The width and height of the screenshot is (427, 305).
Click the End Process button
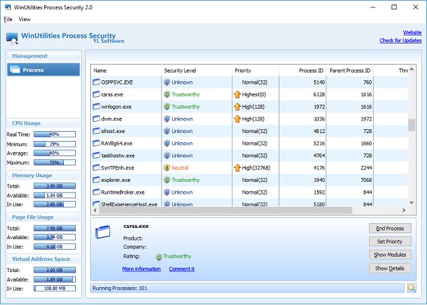point(390,229)
